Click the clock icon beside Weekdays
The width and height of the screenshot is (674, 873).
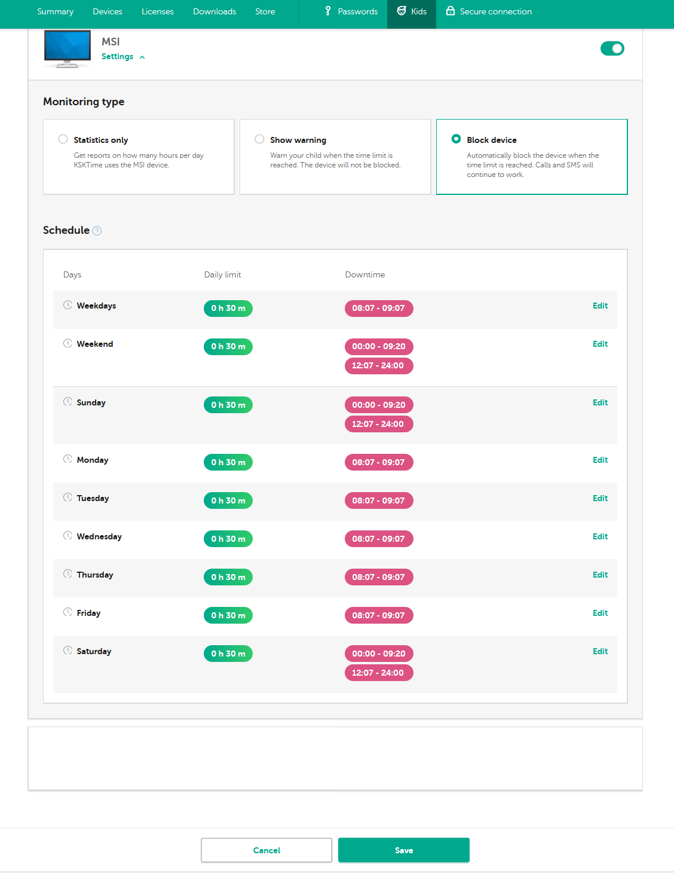click(x=68, y=305)
